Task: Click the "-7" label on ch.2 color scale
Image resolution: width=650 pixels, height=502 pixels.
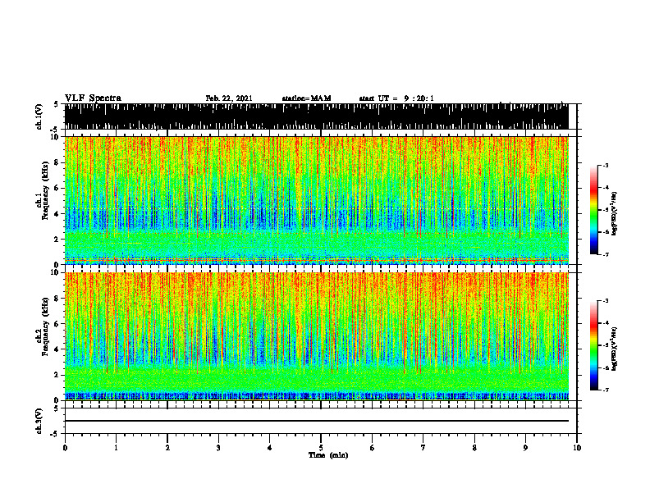Action: pos(606,390)
